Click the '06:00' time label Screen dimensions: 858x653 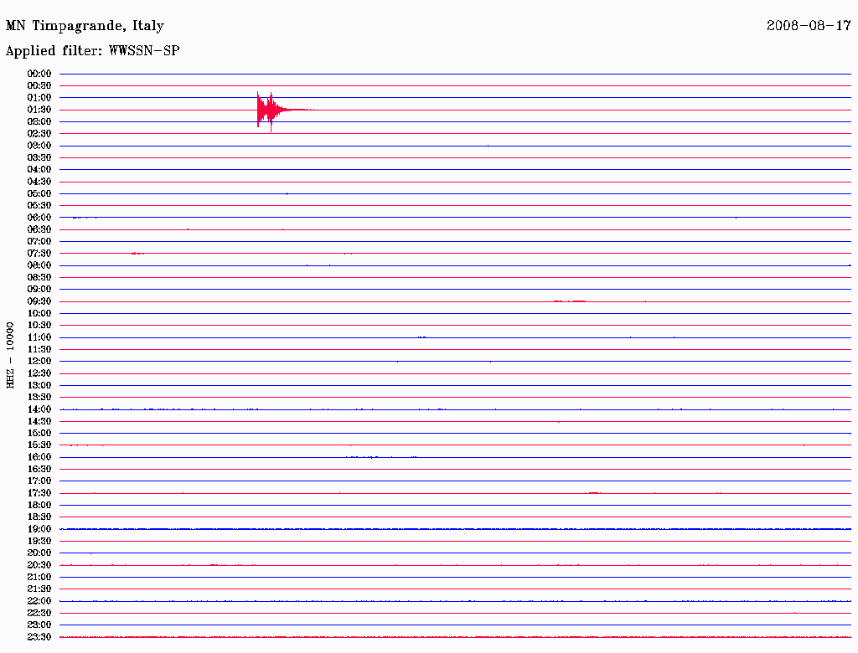point(39,218)
